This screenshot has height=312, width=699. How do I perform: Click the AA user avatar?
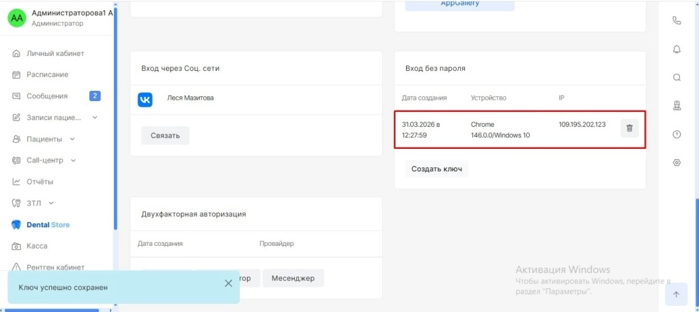pos(16,18)
